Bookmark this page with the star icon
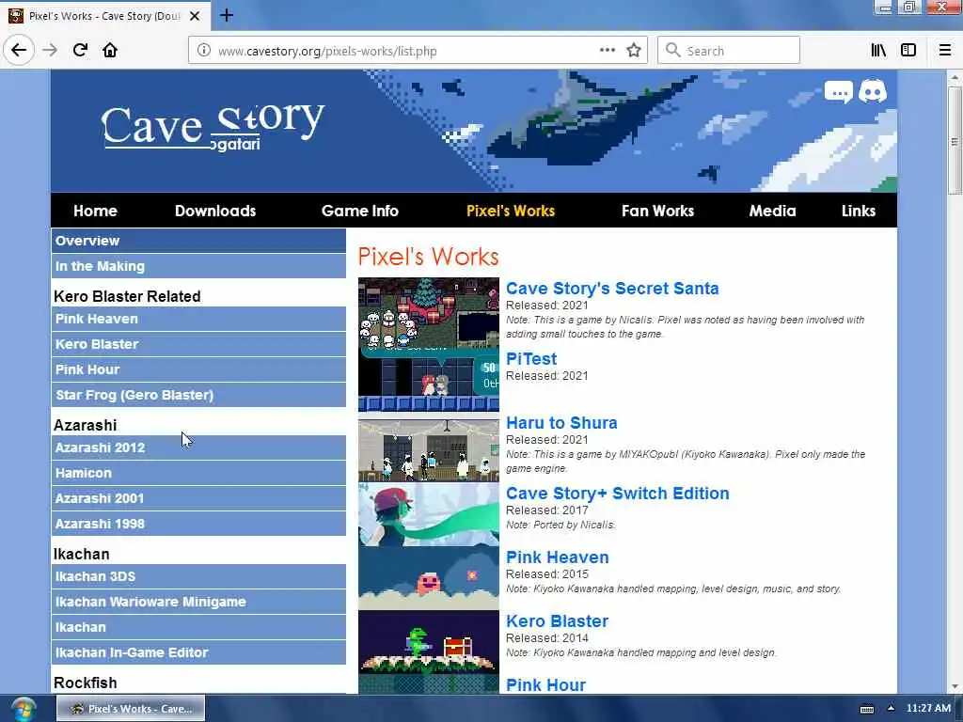 coord(634,51)
